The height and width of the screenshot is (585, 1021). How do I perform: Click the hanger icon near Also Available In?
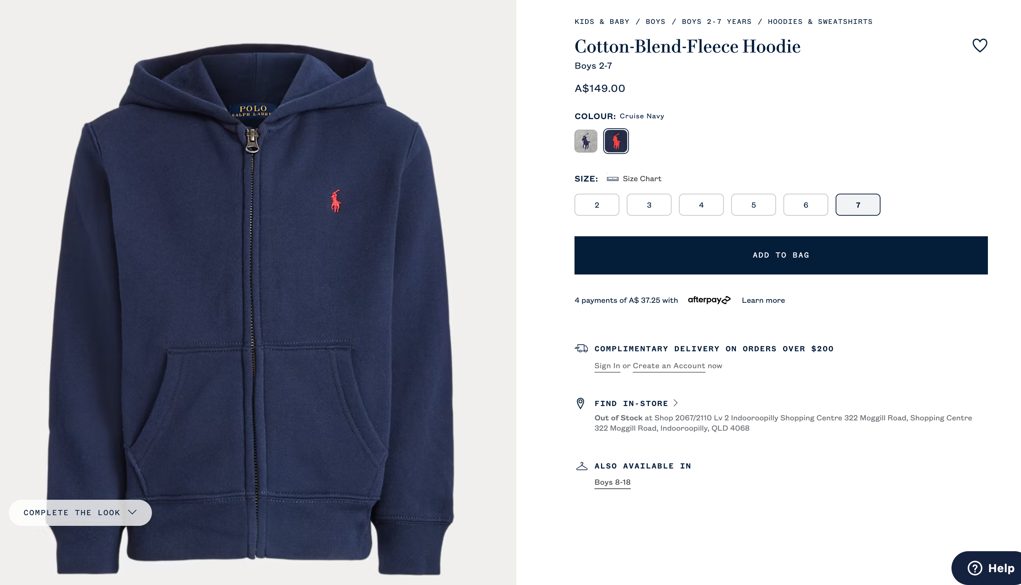coord(581,466)
